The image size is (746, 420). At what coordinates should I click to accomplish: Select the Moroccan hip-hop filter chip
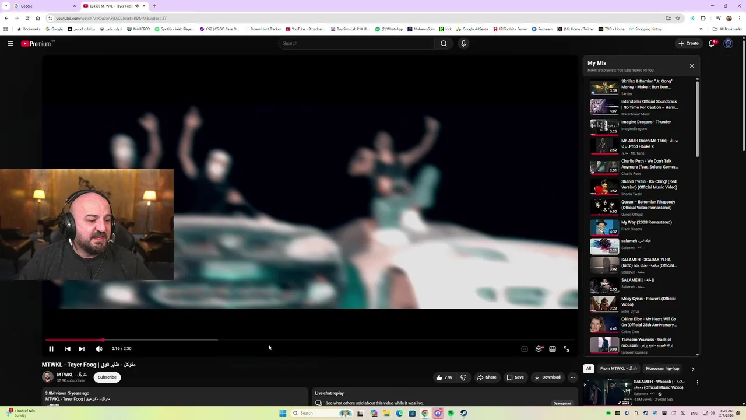(x=663, y=369)
